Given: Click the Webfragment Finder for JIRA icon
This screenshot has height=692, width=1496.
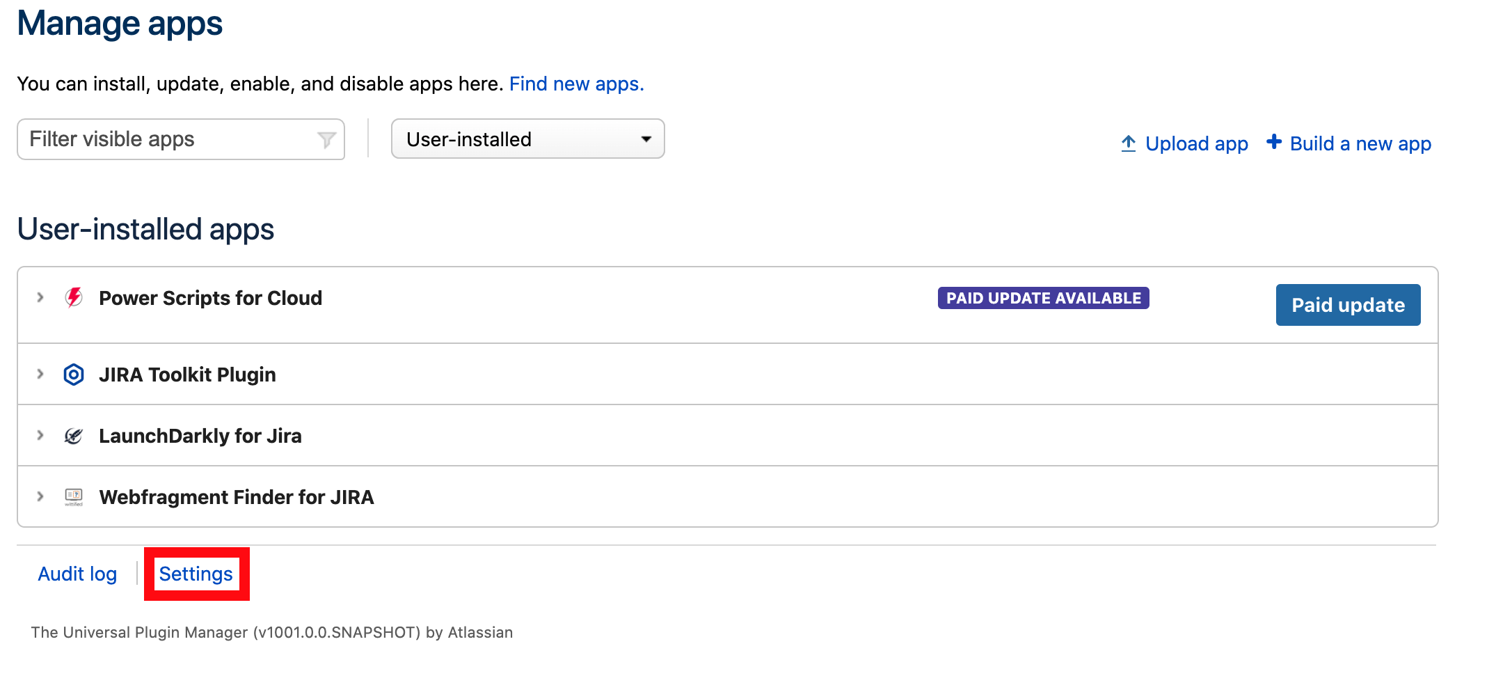Looking at the screenshot, I should click(74, 497).
